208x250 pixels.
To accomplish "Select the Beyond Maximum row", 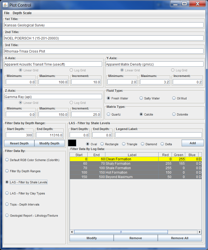I will (136, 177).
